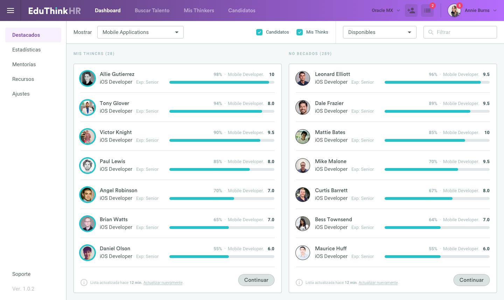The height and width of the screenshot is (300, 504).
Task: Click the name Maurice Huff
Action: pos(331,249)
